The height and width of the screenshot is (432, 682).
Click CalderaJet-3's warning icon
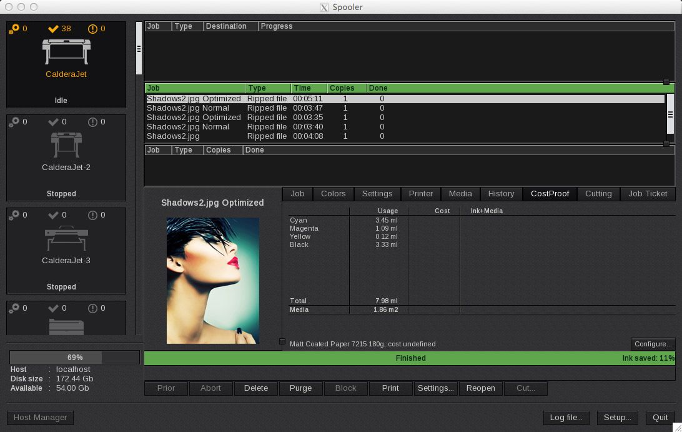pos(92,215)
